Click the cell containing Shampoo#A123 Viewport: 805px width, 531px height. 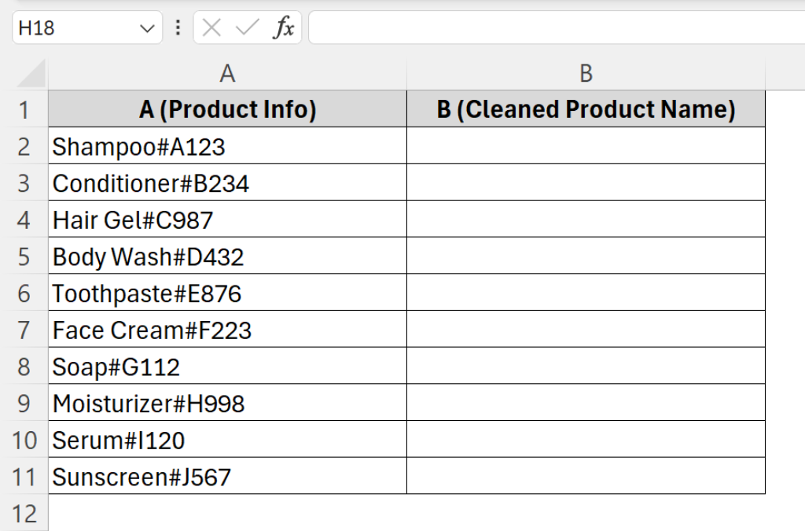228,146
